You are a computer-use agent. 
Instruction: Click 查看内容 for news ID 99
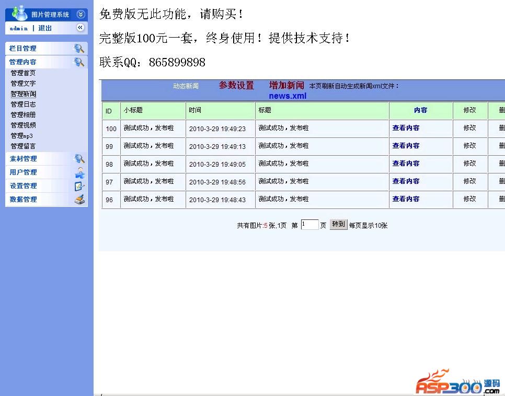coord(406,146)
